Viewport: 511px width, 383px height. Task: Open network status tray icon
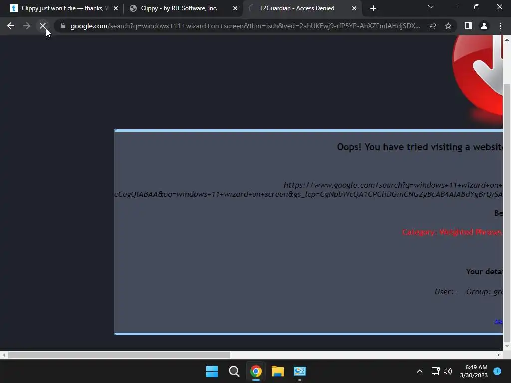coord(435,371)
